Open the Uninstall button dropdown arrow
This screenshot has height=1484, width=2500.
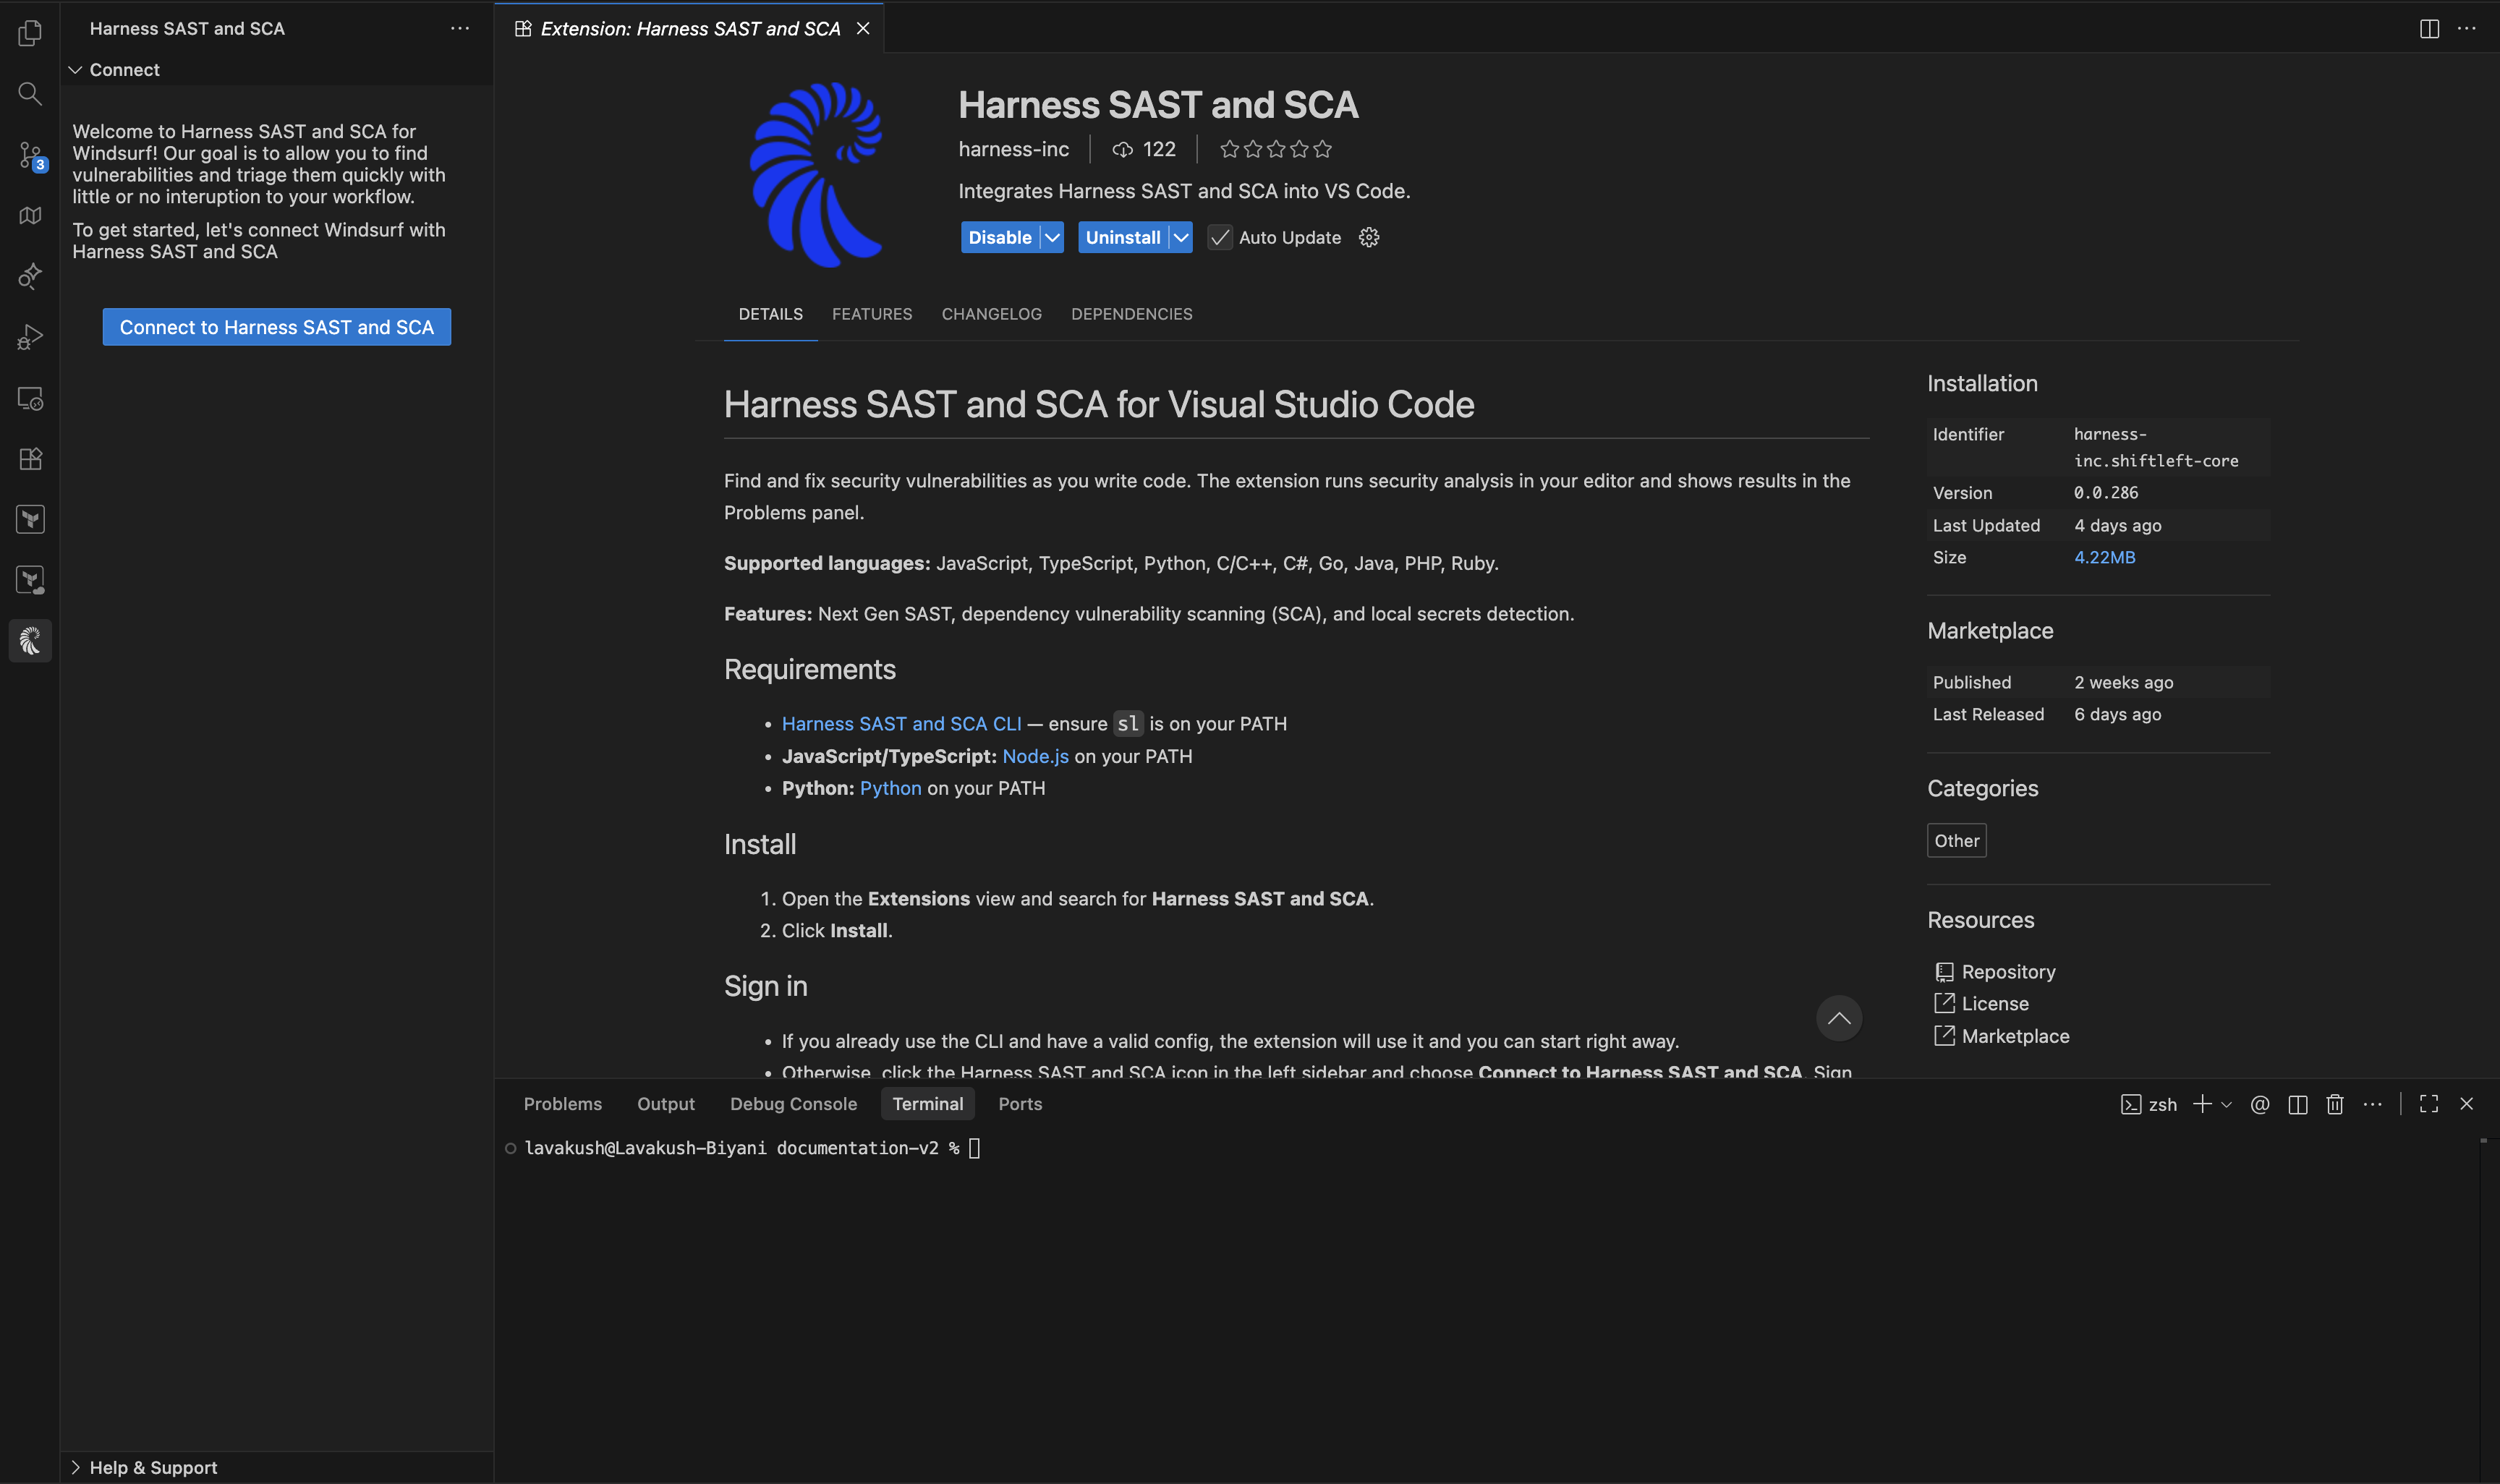1181,237
